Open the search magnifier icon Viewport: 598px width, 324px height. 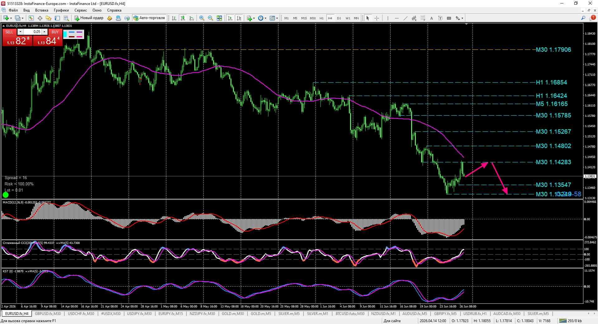(x=583, y=18)
